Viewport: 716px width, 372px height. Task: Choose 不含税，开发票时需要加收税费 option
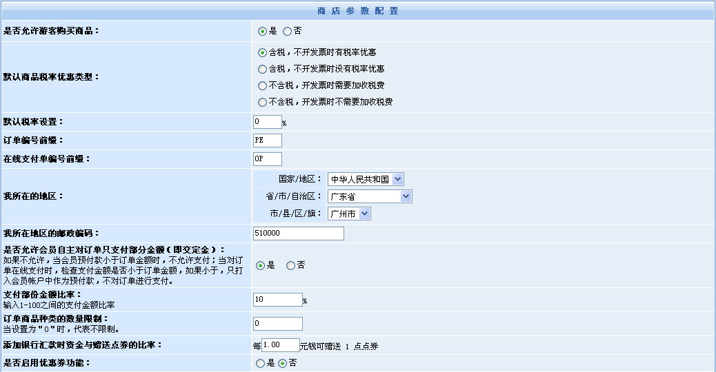(262, 85)
